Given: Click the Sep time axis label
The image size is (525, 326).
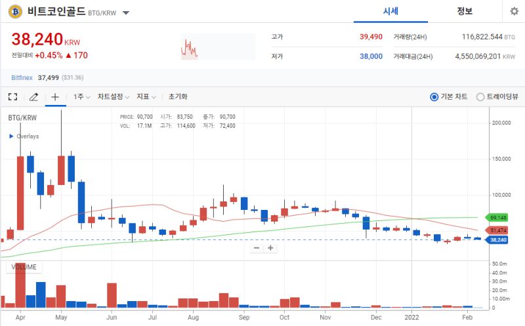Looking at the screenshot, I should pyautogui.click(x=244, y=317).
